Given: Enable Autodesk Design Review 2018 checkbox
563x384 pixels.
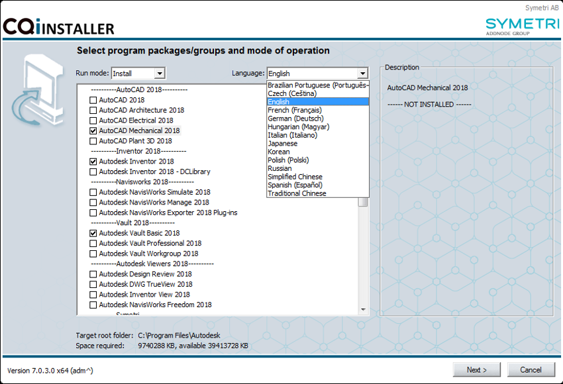Looking at the screenshot, I should [93, 274].
